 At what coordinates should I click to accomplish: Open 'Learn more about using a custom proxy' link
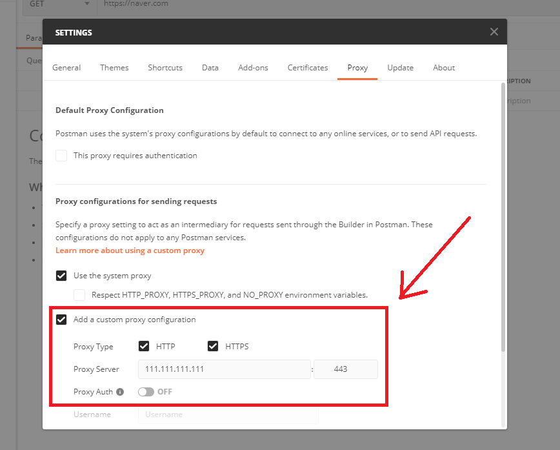[x=130, y=251]
